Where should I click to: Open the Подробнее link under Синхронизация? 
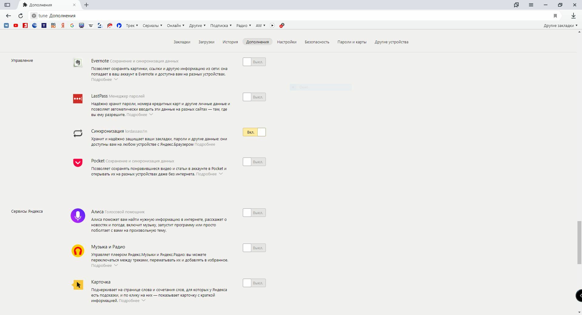[205, 144]
